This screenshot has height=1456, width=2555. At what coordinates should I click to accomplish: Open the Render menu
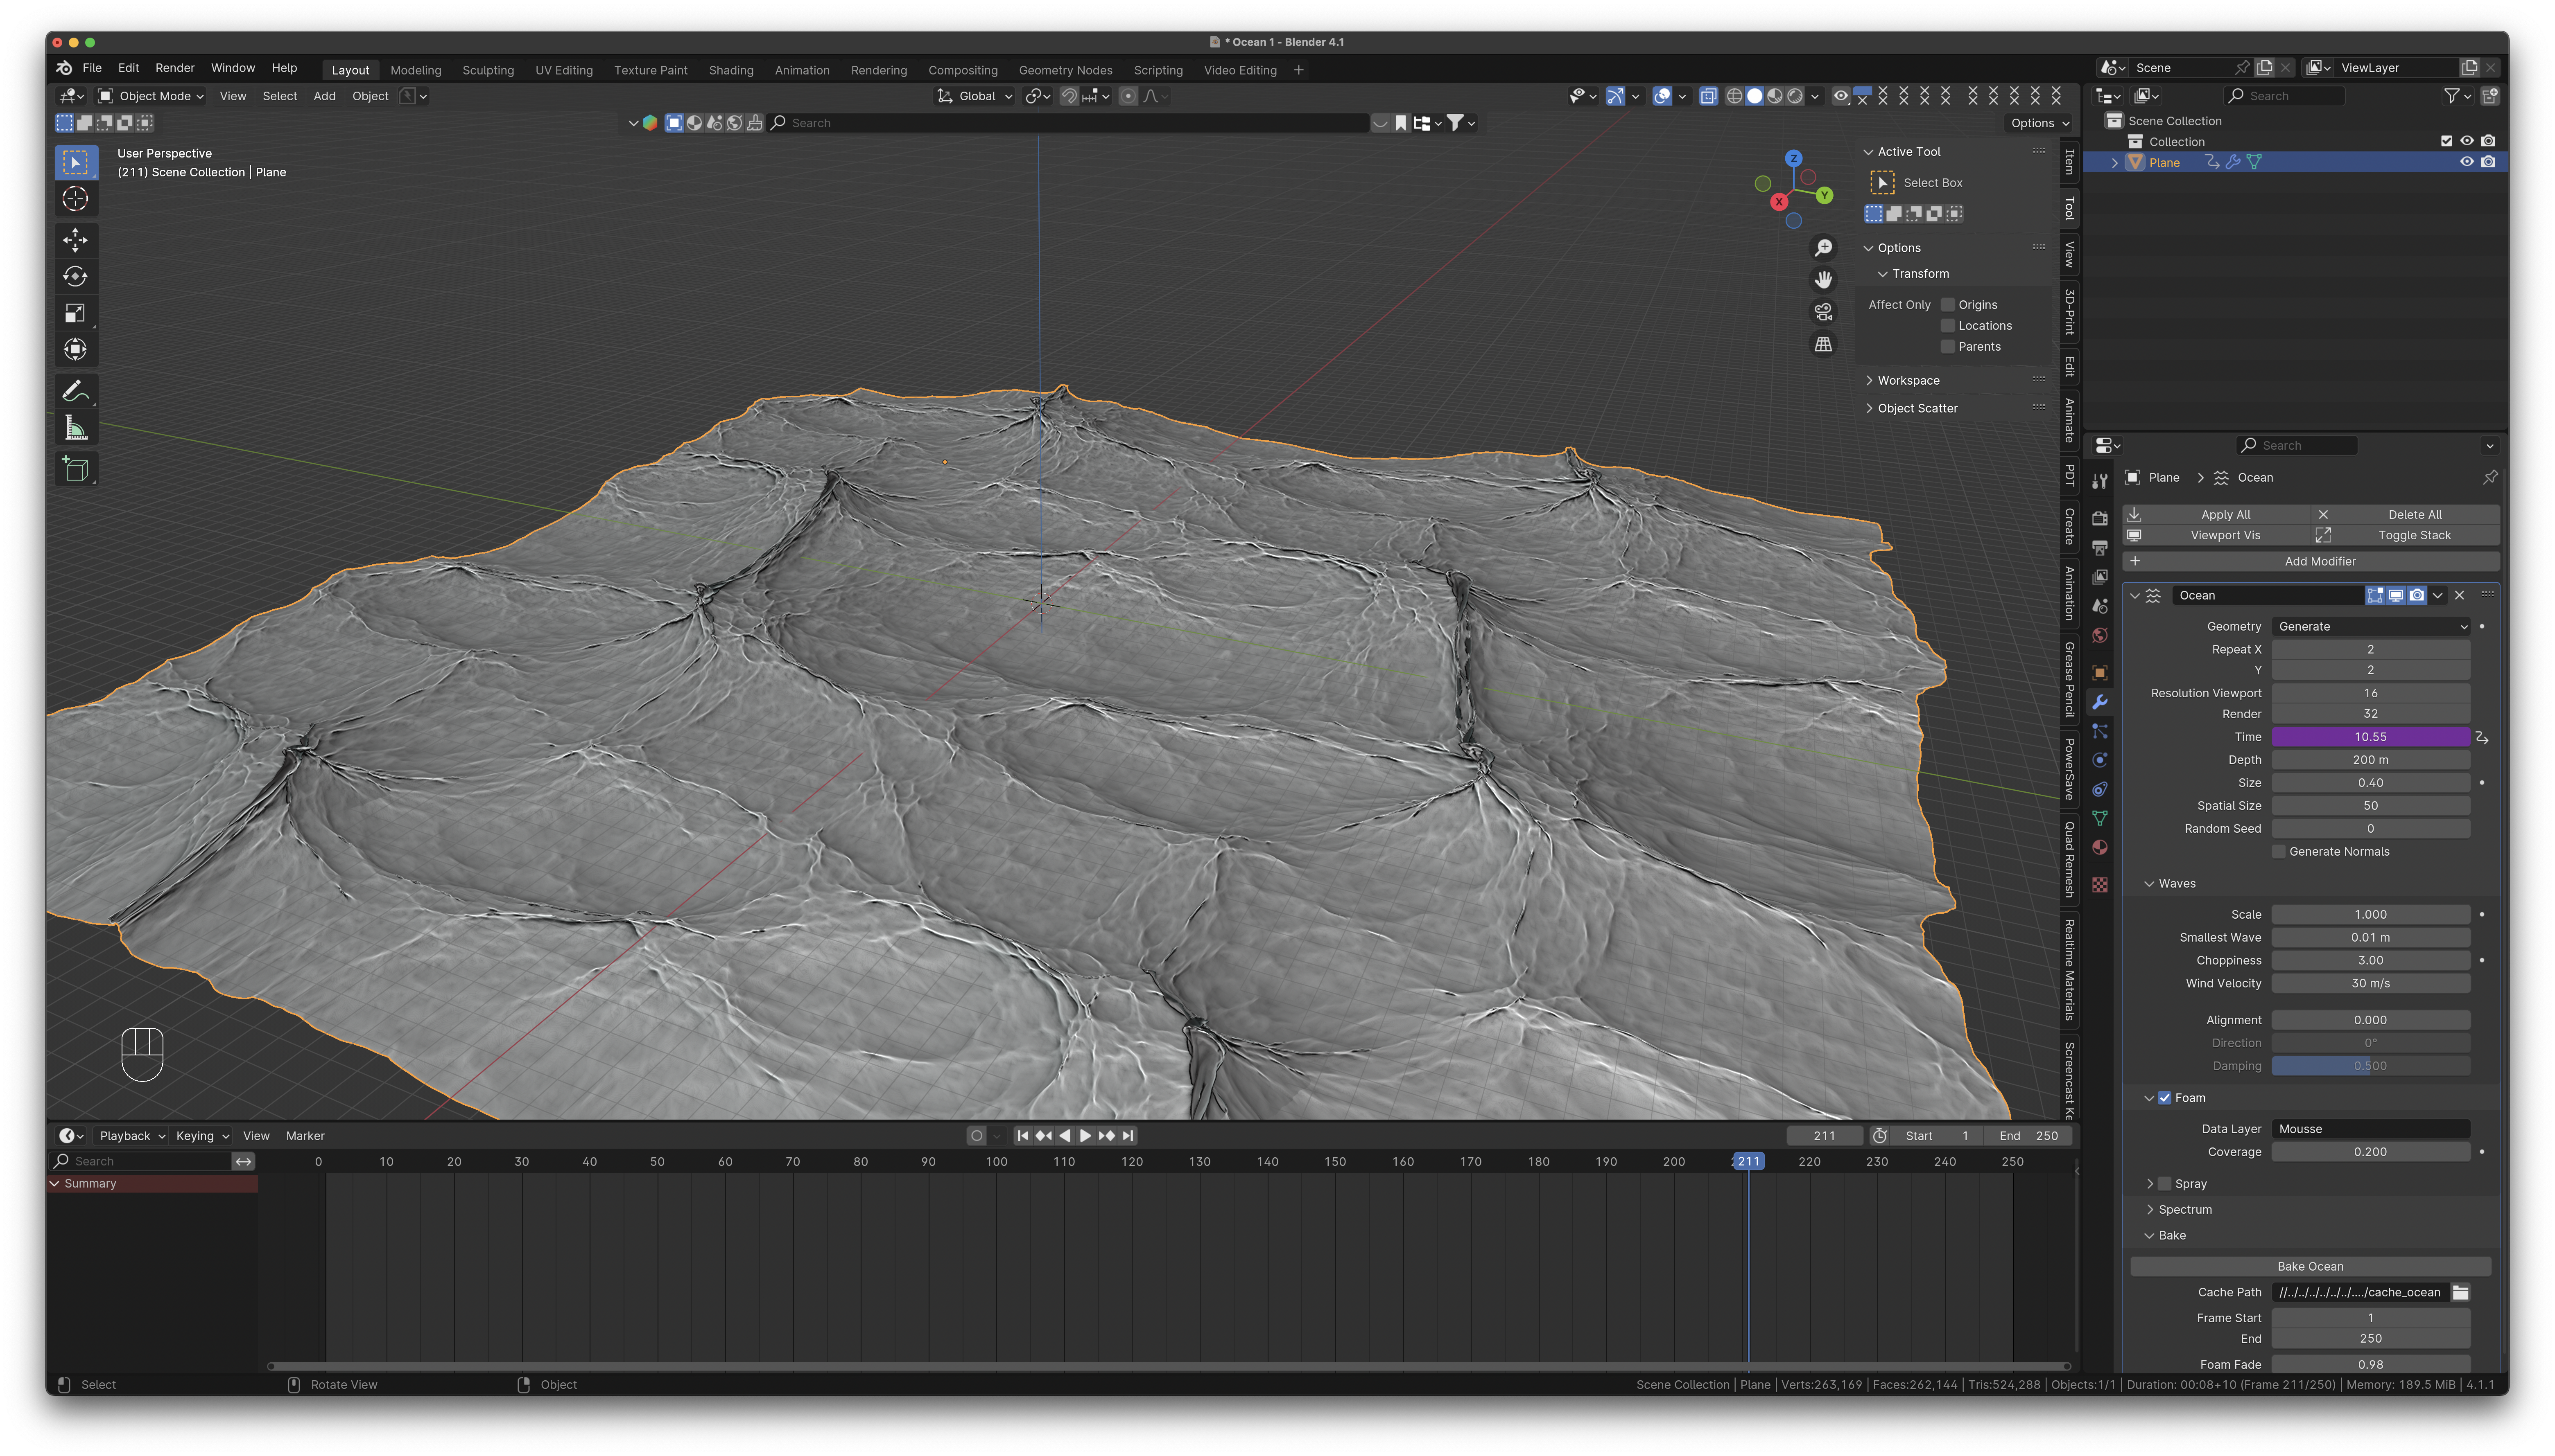pos(175,68)
